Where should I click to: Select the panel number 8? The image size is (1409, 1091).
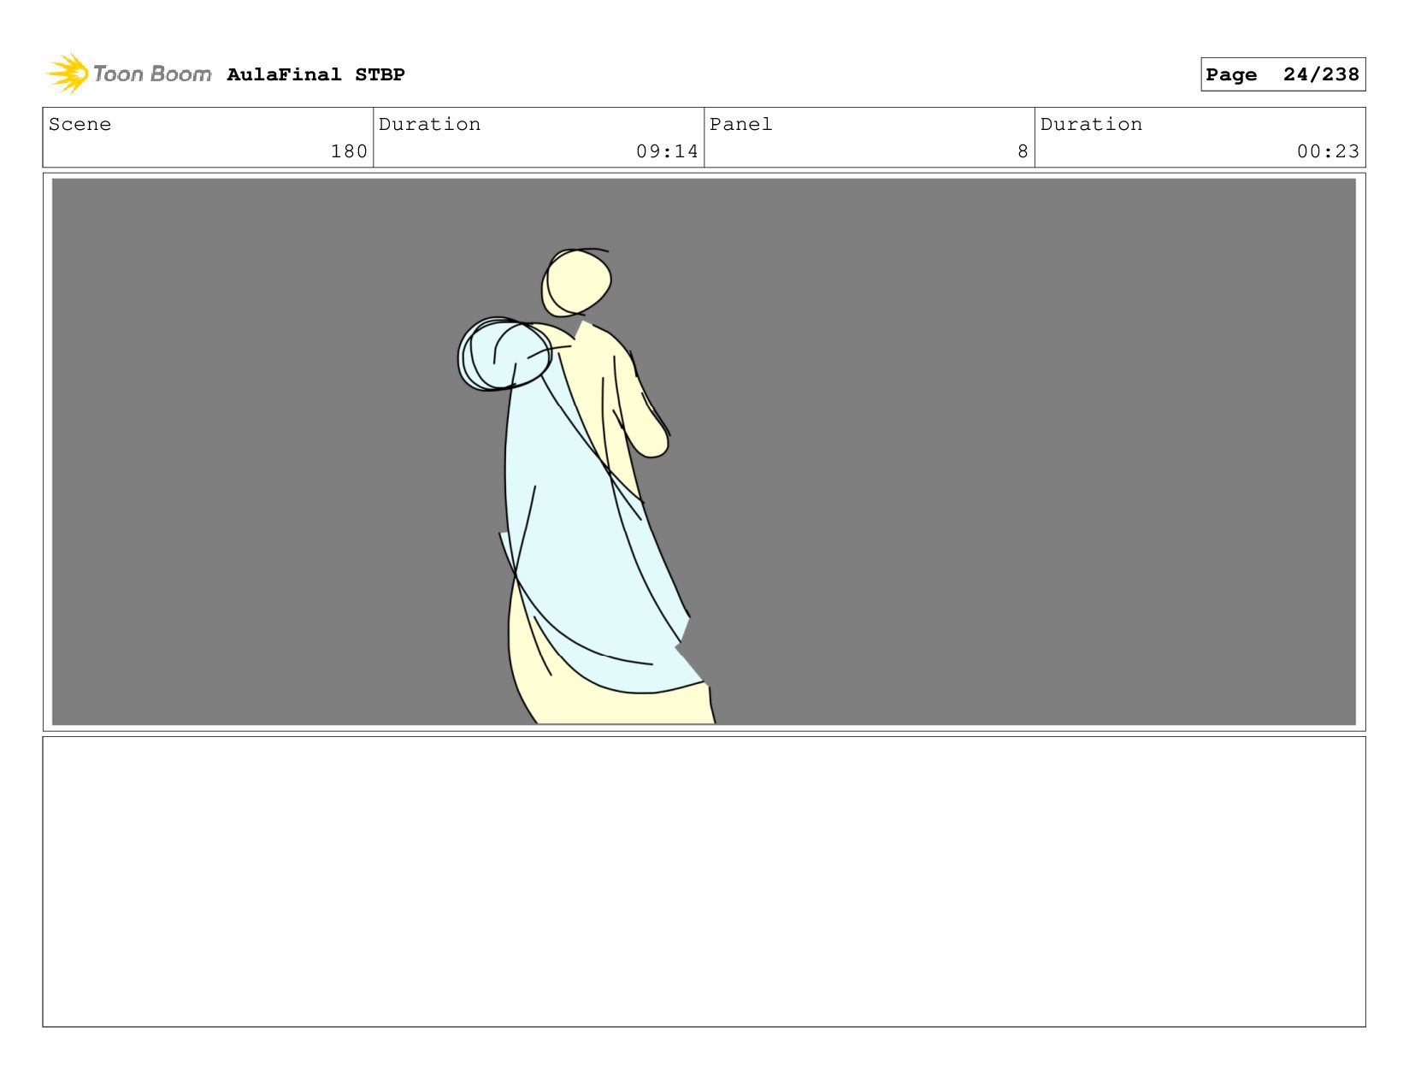pos(1023,151)
